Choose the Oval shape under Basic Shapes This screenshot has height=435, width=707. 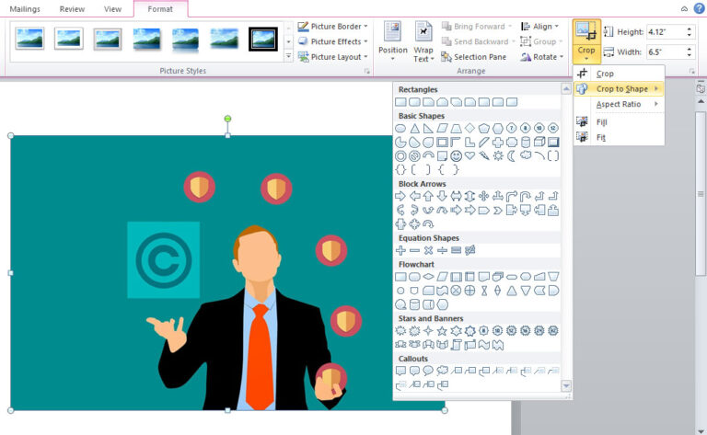click(x=400, y=129)
